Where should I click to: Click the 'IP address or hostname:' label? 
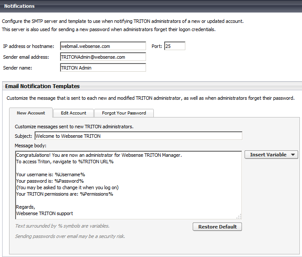tap(29, 46)
